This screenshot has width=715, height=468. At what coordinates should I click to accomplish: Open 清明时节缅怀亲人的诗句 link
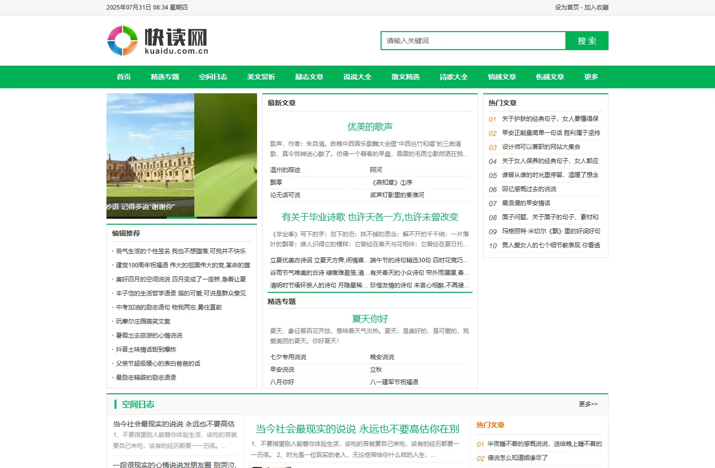[319, 285]
